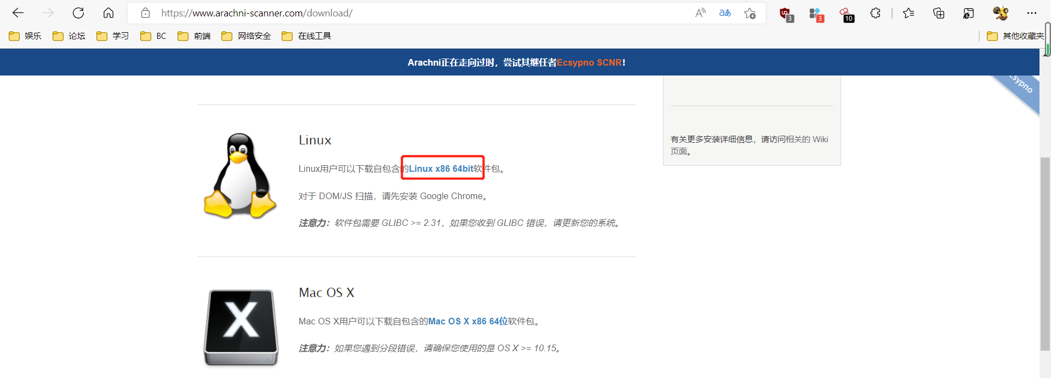Select the Mac OS X section heading
The width and height of the screenshot is (1051, 378).
tap(327, 293)
